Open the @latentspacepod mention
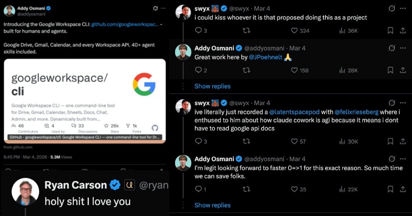Viewport: 412px width, 216px height. click(x=294, y=112)
